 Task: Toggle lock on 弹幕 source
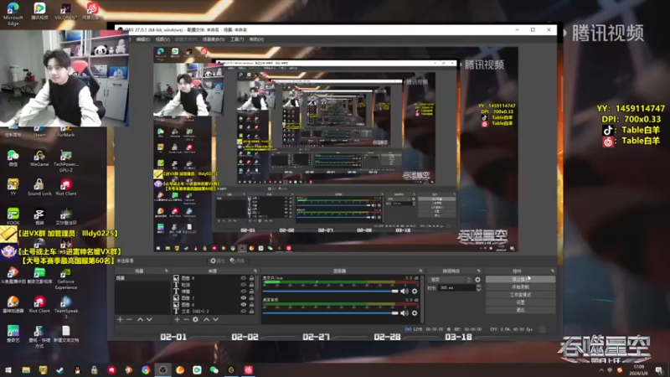click(252, 291)
